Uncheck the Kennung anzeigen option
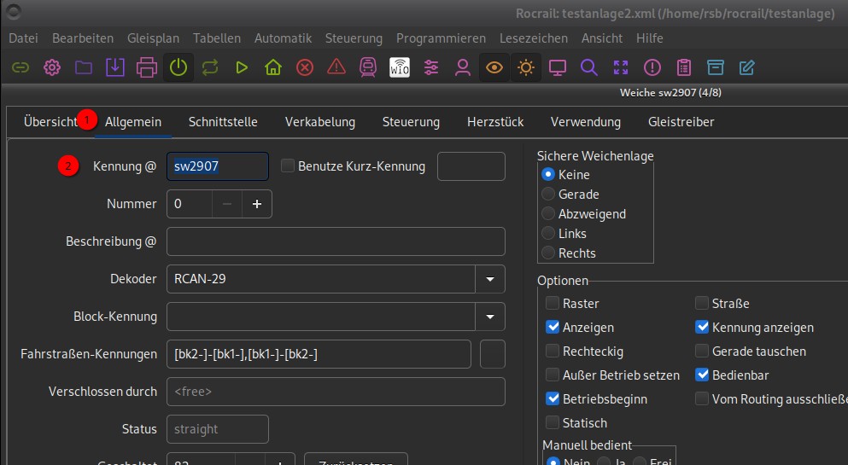 click(702, 327)
